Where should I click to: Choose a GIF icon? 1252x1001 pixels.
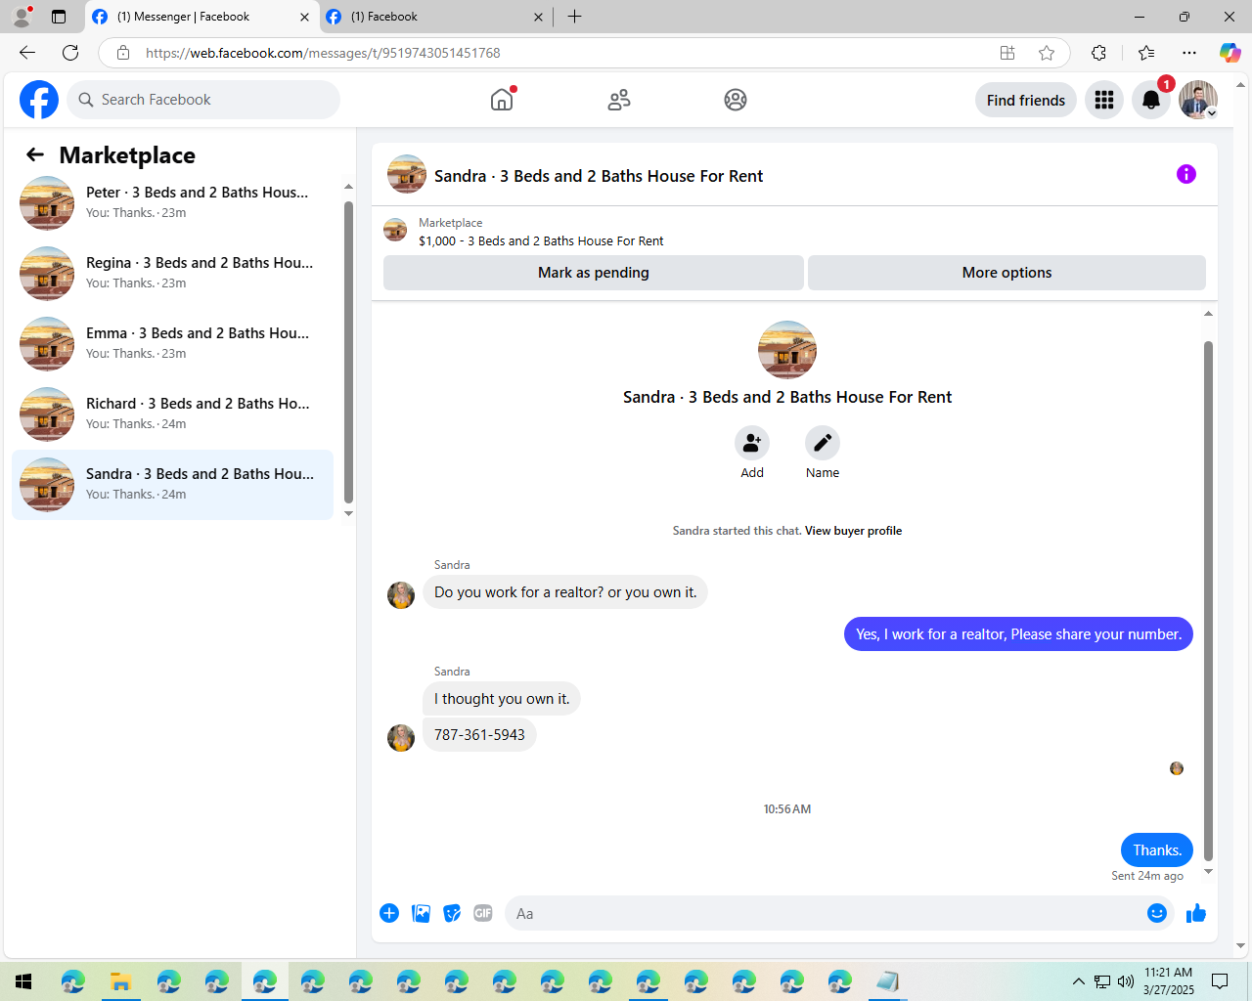[483, 913]
